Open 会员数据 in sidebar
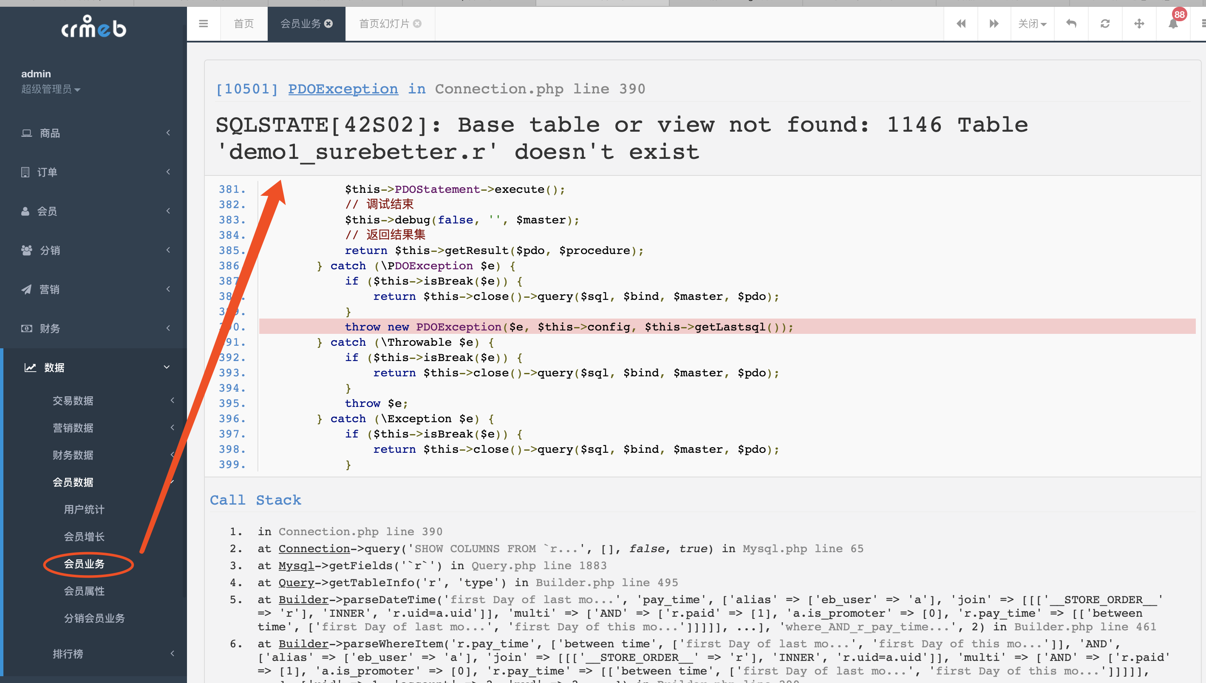Image resolution: width=1206 pixels, height=683 pixels. coord(73,482)
